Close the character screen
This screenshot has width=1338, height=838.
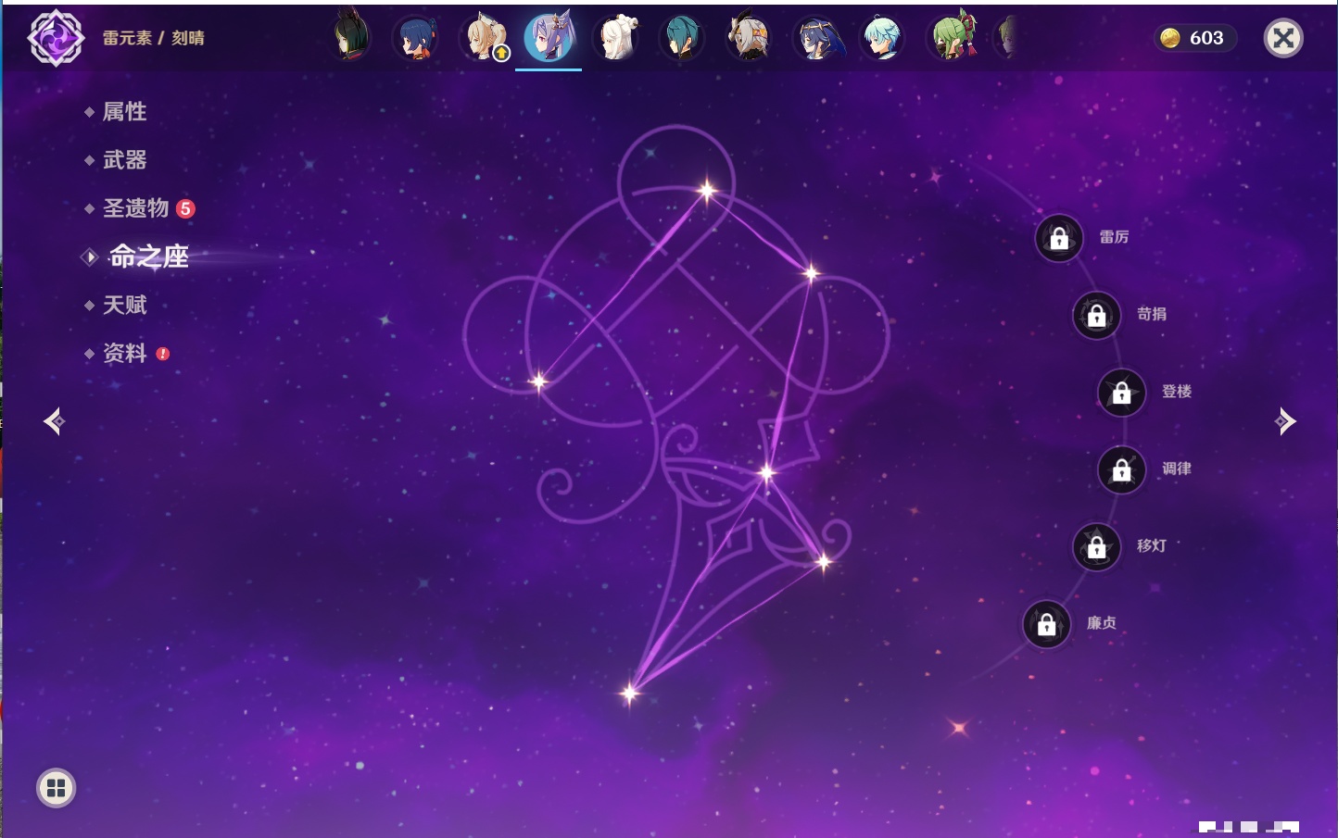(1283, 38)
